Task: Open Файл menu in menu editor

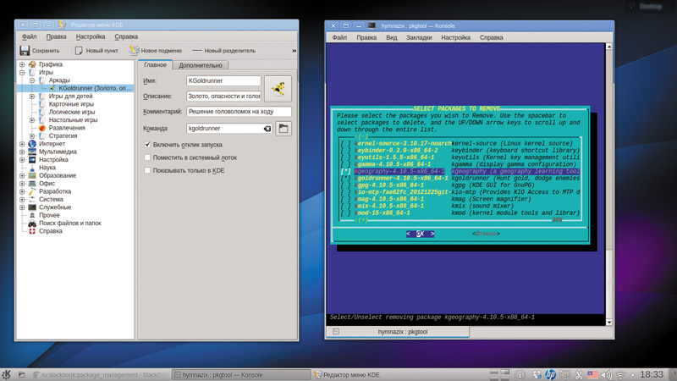Action: pyautogui.click(x=30, y=36)
